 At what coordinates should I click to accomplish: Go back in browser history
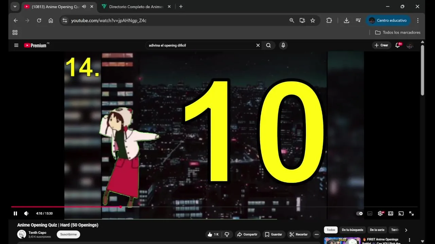pos(16,20)
